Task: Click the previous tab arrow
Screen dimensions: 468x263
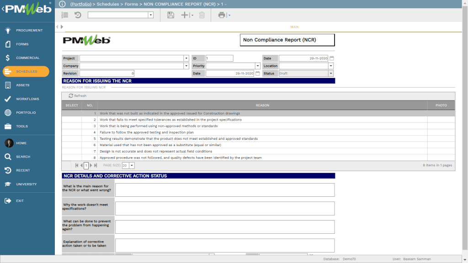Action: tap(57, 27)
